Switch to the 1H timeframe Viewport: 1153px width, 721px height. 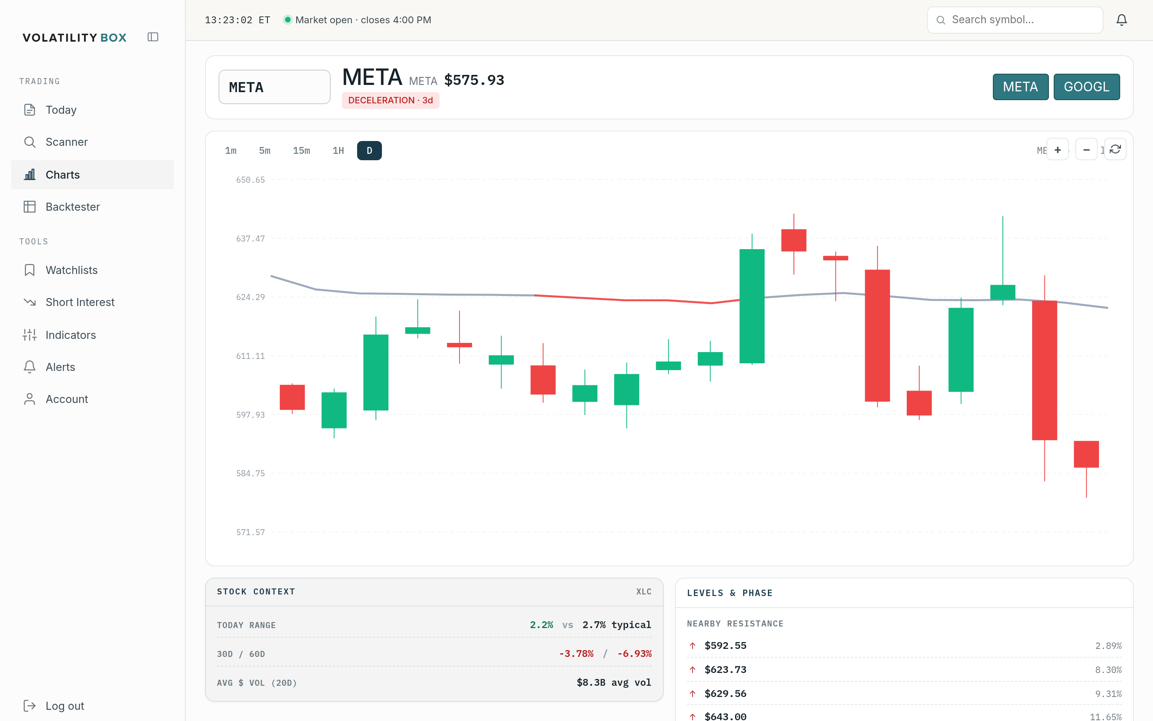[338, 151]
